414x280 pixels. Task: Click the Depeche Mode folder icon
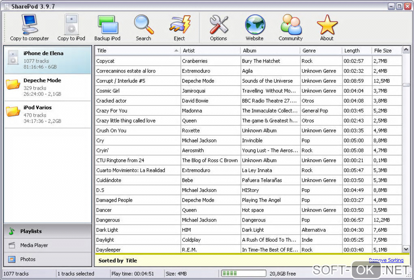coord(13,84)
